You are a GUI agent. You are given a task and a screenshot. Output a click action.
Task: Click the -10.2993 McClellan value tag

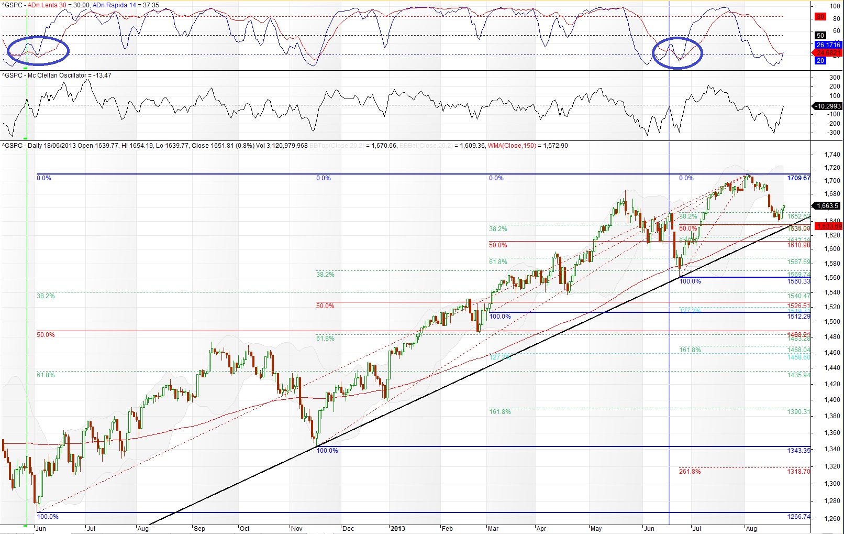(x=828, y=106)
